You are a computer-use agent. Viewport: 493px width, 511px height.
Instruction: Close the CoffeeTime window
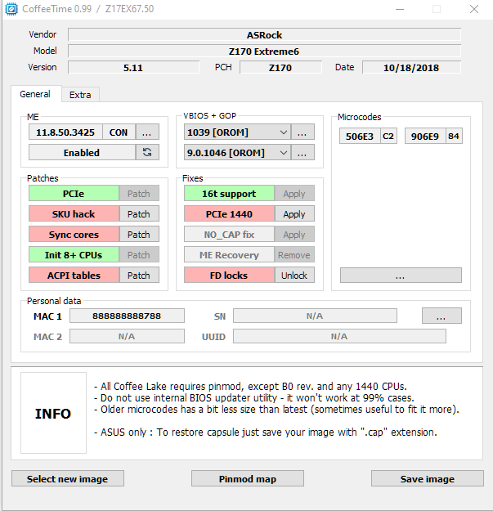[x=474, y=9]
